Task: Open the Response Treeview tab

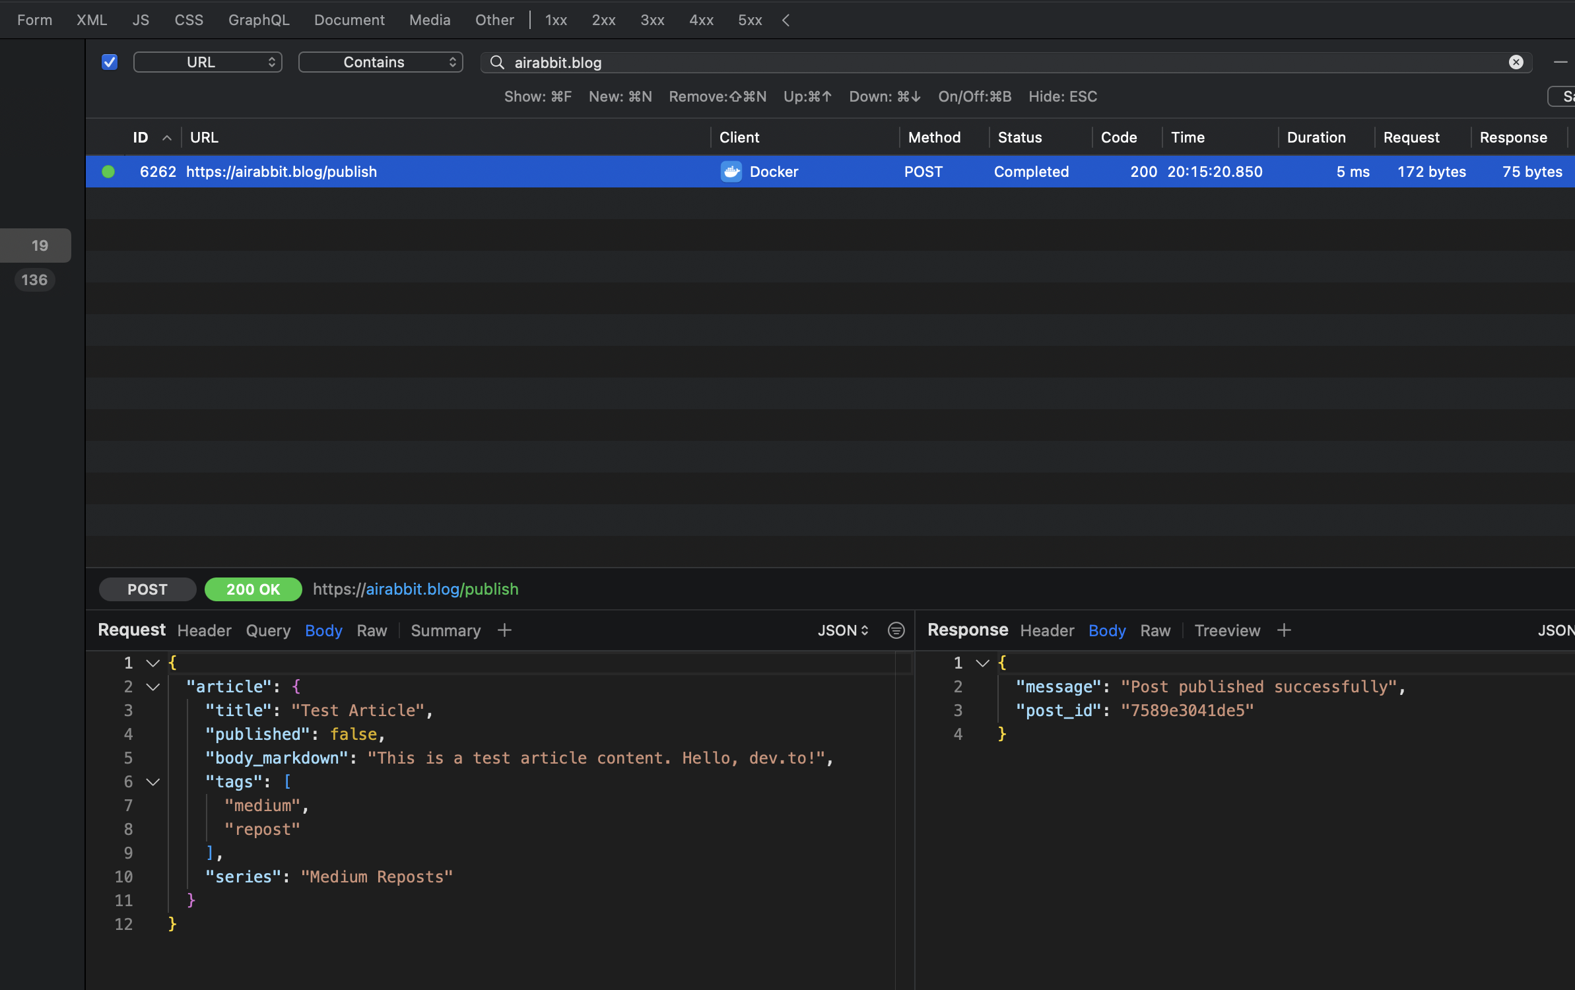Action: (1226, 630)
